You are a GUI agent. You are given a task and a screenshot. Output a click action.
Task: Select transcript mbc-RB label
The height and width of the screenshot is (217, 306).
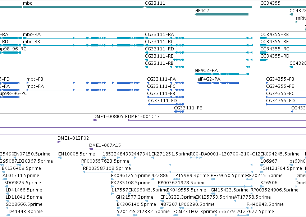pos(31,42)
